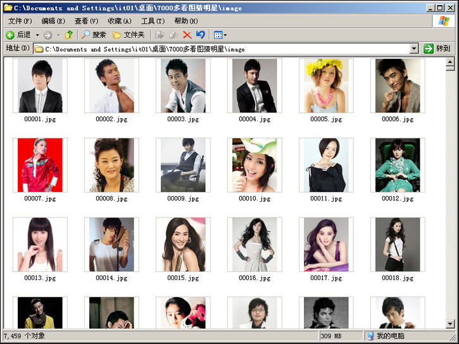Click the Copy To toolbar icon

[173, 35]
